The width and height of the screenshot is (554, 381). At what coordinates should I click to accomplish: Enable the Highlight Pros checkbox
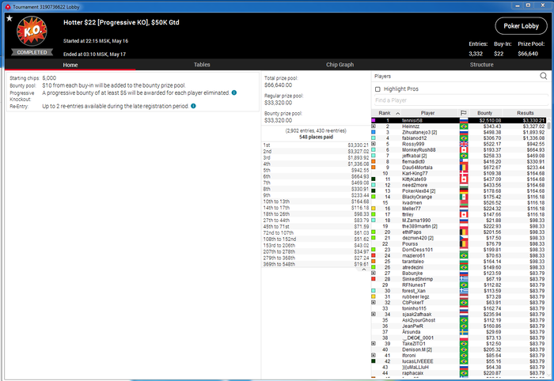(378, 89)
